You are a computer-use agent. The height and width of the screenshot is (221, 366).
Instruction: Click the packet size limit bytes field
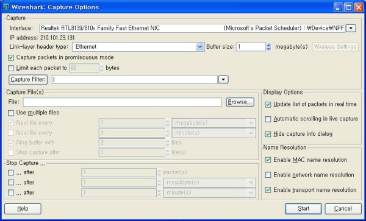point(84,68)
